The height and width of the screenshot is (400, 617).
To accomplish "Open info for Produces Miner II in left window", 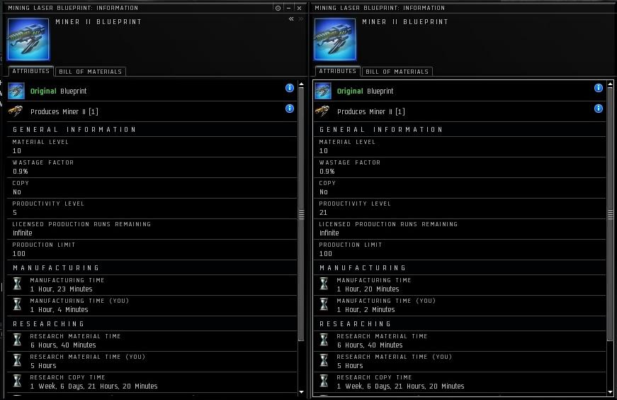I will [290, 109].
